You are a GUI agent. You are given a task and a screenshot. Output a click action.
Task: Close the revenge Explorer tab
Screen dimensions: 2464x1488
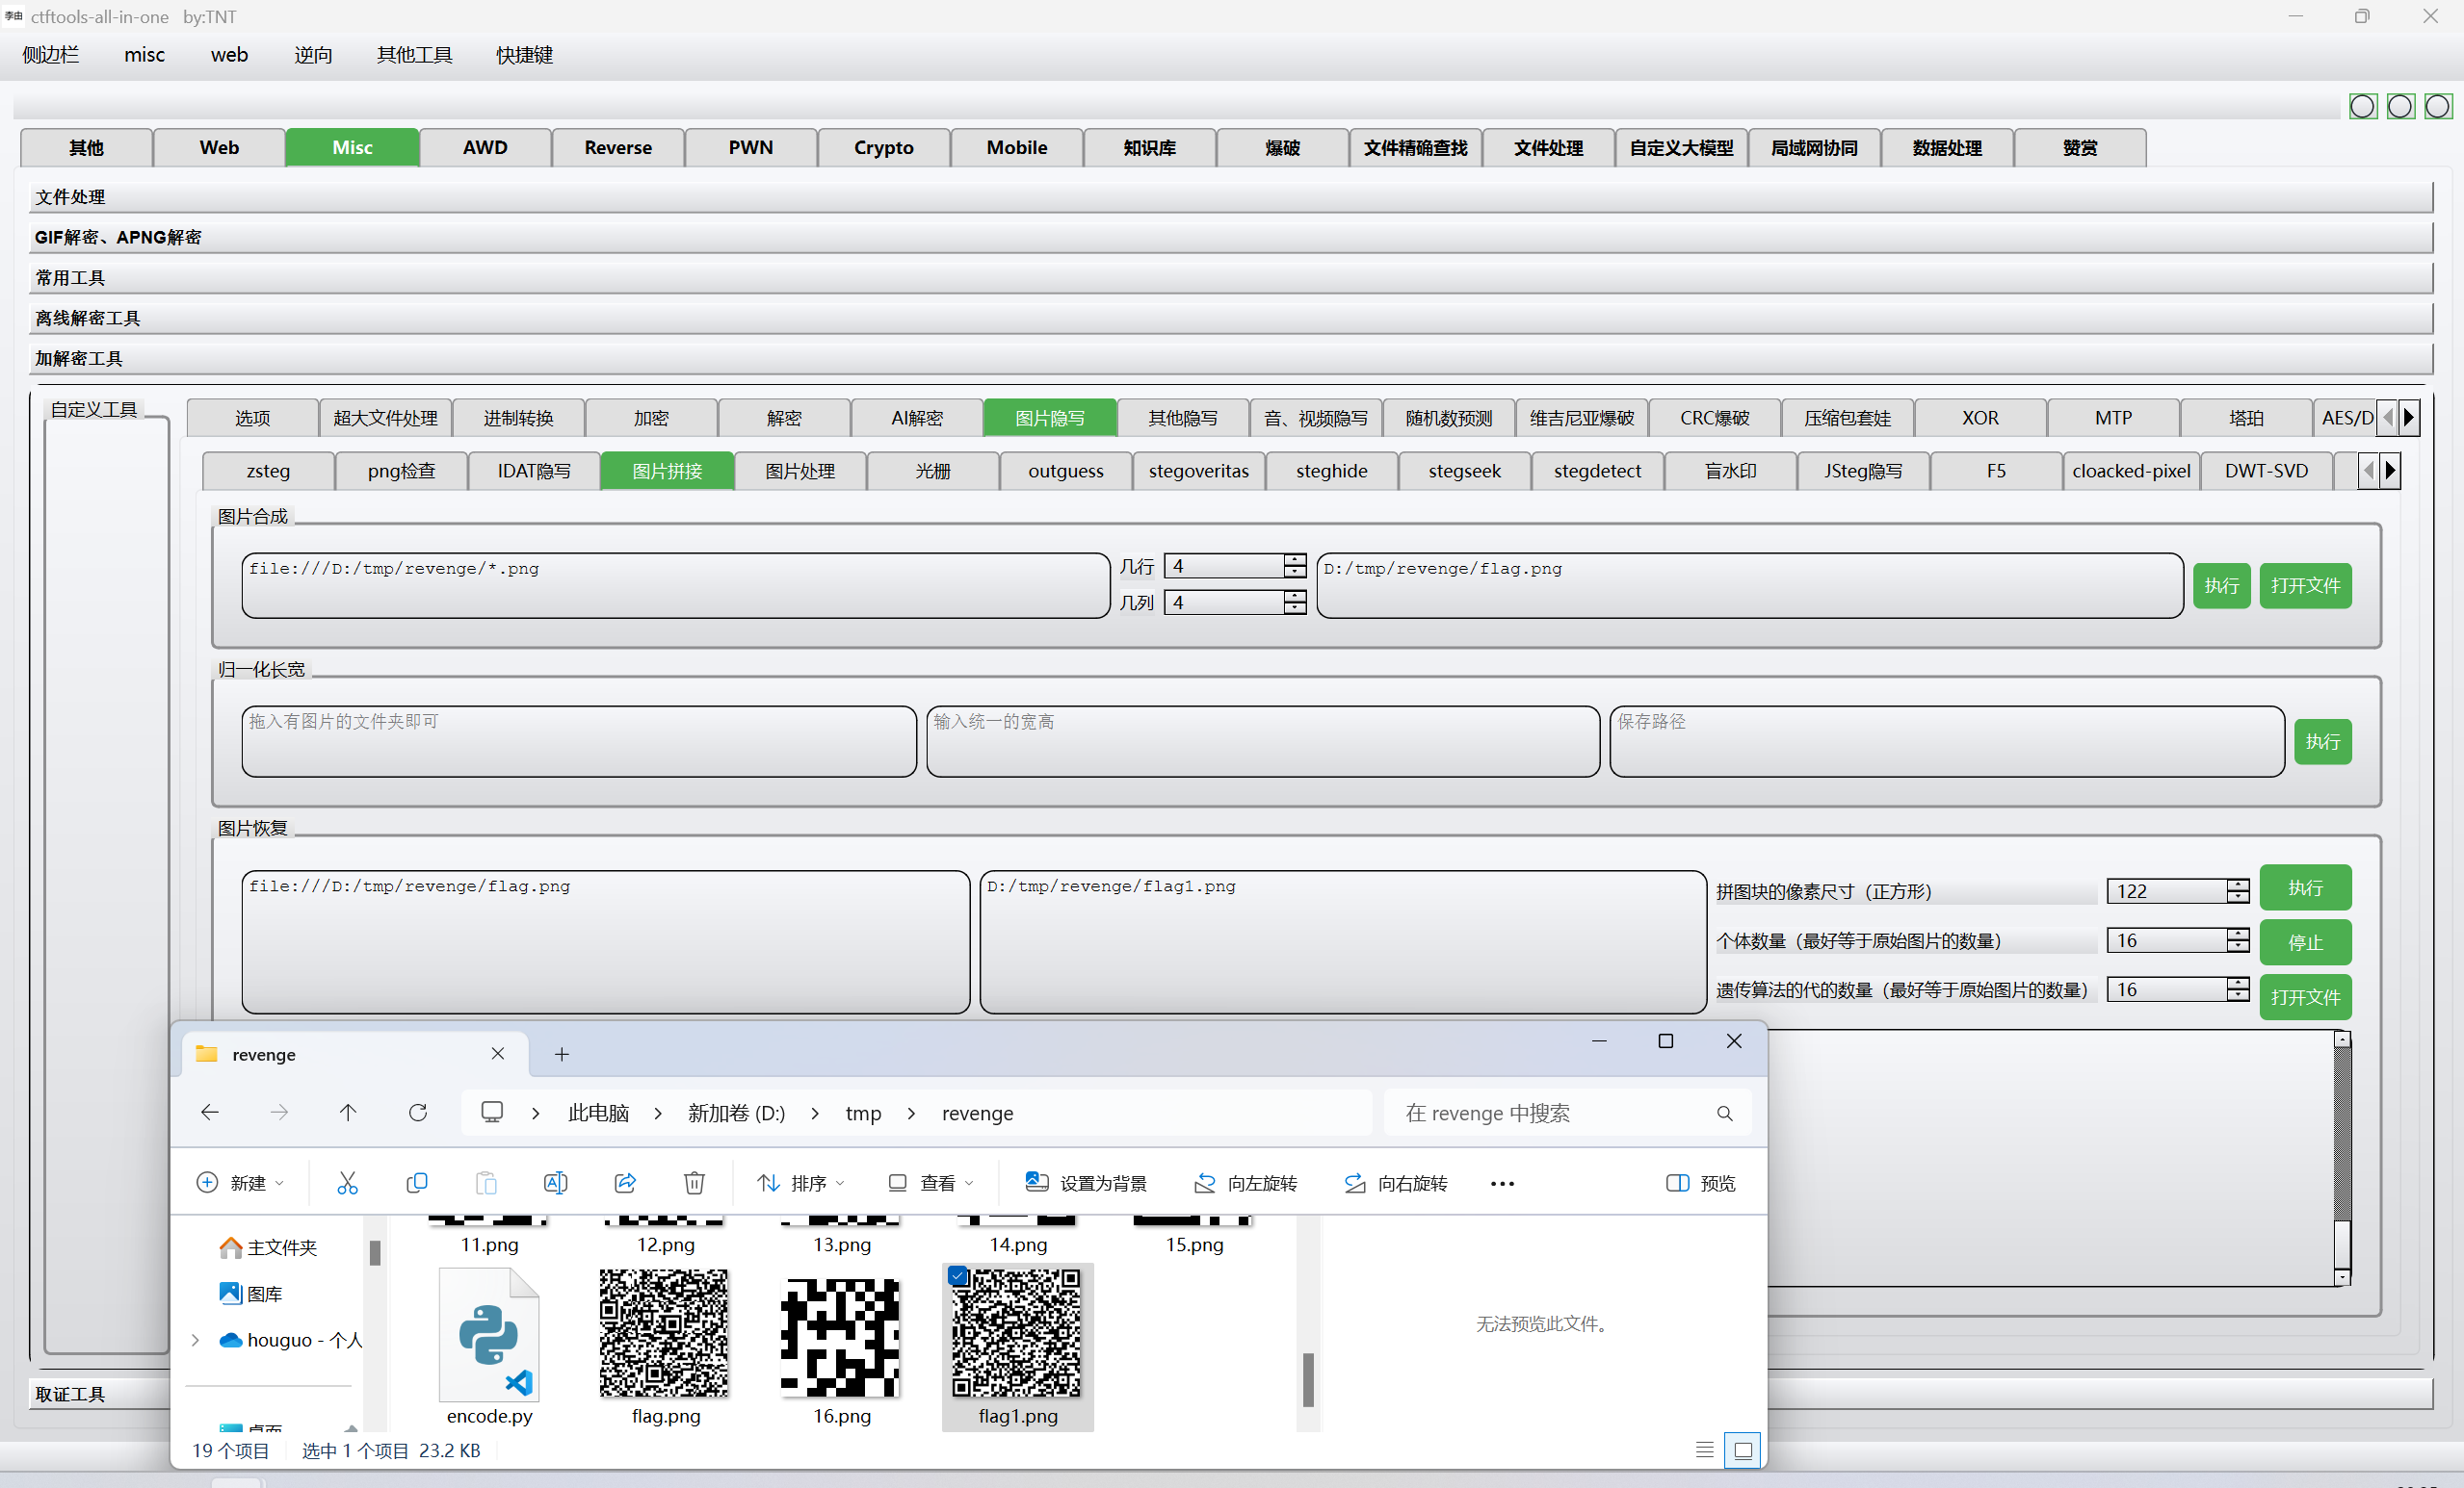pos(498,1053)
